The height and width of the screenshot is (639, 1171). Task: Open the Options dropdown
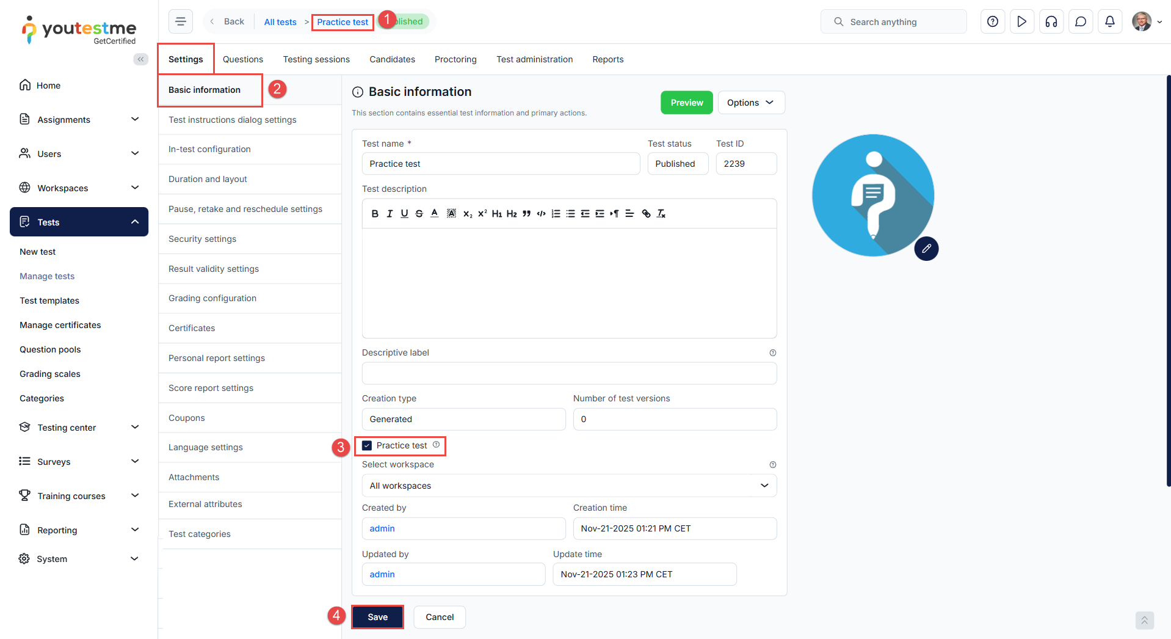pos(751,103)
